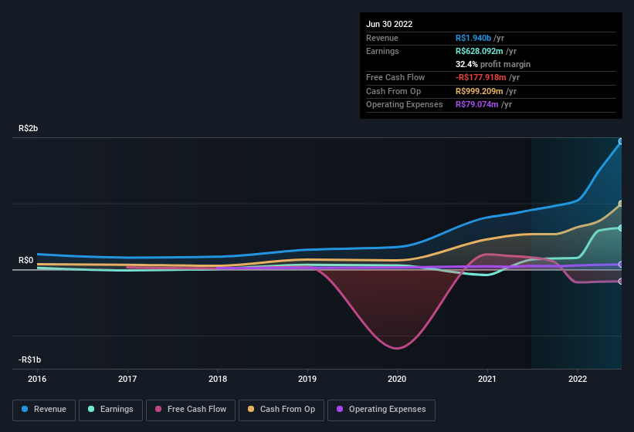634x432 pixels.
Task: Click the teal Earnings legend dot
Action: click(x=92, y=410)
